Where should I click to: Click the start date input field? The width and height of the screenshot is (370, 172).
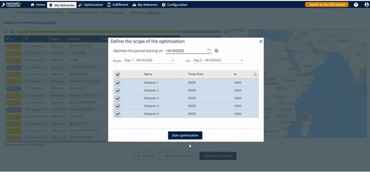tap(185, 51)
